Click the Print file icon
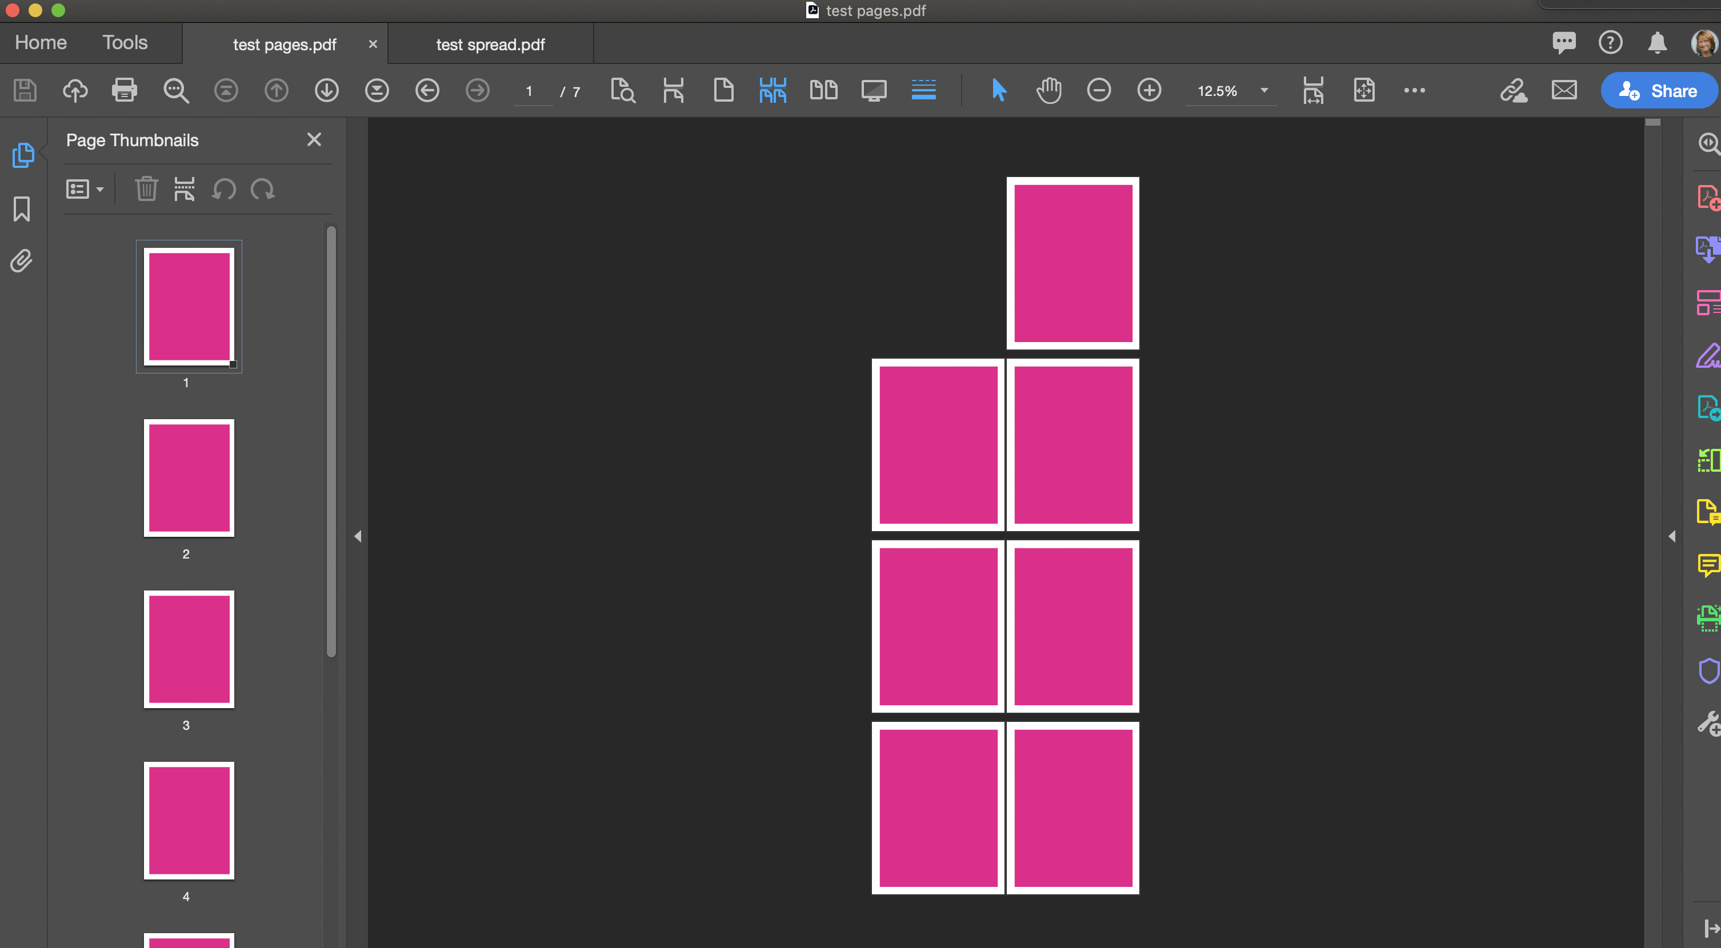1721x948 pixels. pos(124,90)
